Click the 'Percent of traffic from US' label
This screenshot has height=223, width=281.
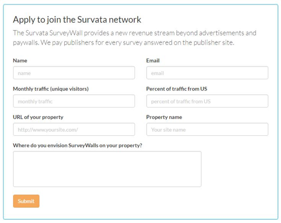tap(177, 89)
